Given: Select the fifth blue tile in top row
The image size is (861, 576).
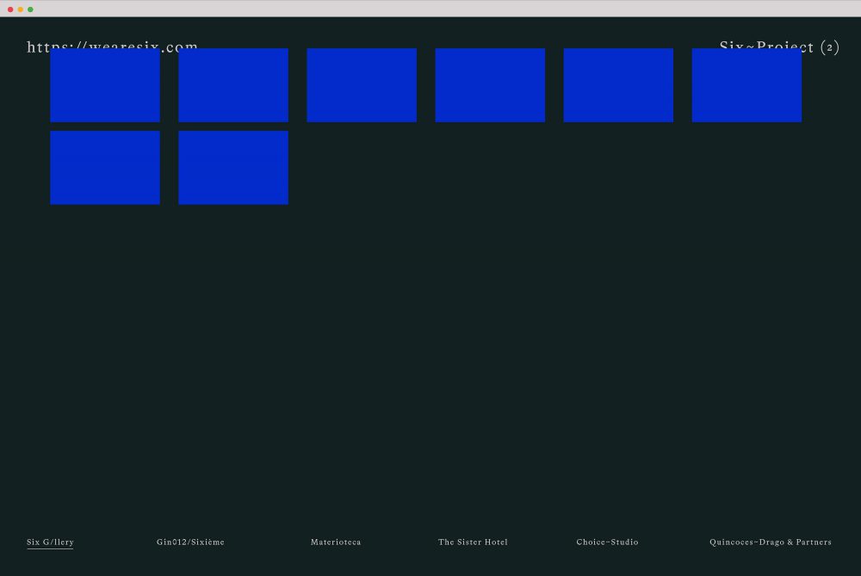Looking at the screenshot, I should click(x=618, y=85).
